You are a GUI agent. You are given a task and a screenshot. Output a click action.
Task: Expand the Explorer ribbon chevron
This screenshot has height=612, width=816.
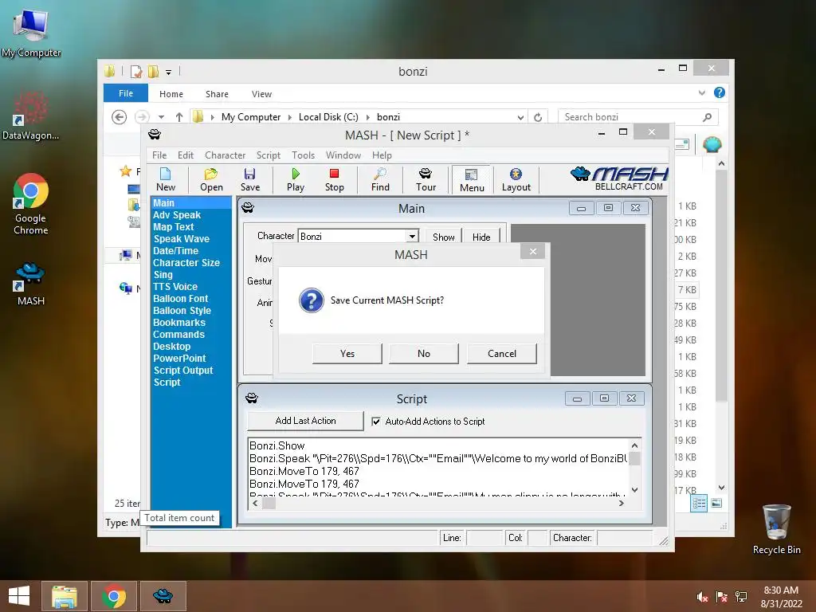tap(701, 93)
